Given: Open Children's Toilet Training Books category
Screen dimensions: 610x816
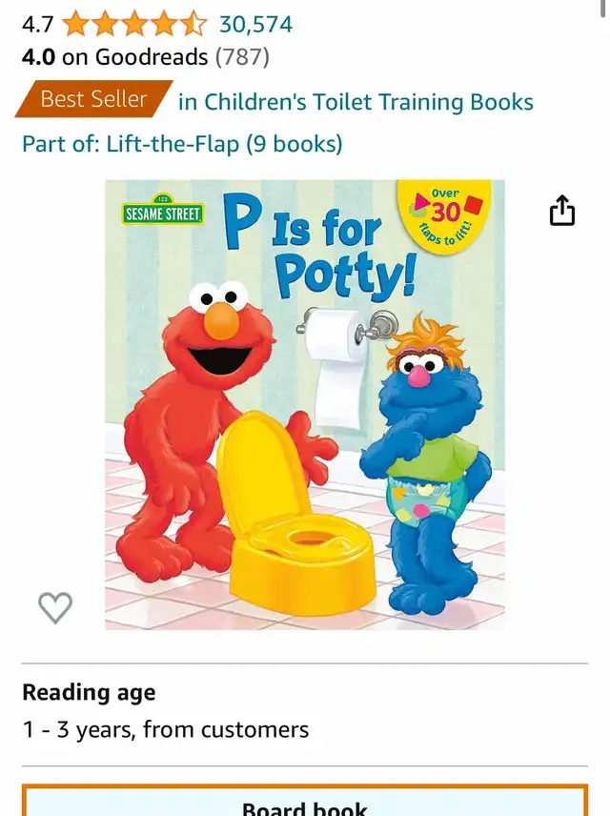Looking at the screenshot, I should [356, 102].
